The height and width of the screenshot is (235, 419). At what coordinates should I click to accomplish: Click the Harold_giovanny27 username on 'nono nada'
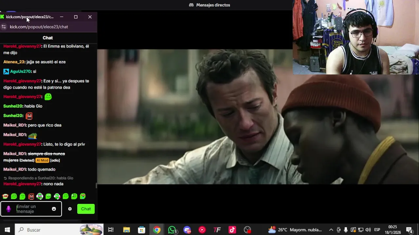click(x=22, y=184)
